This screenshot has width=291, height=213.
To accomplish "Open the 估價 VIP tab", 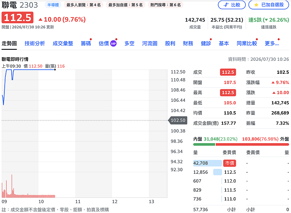I will (x=107, y=43).
